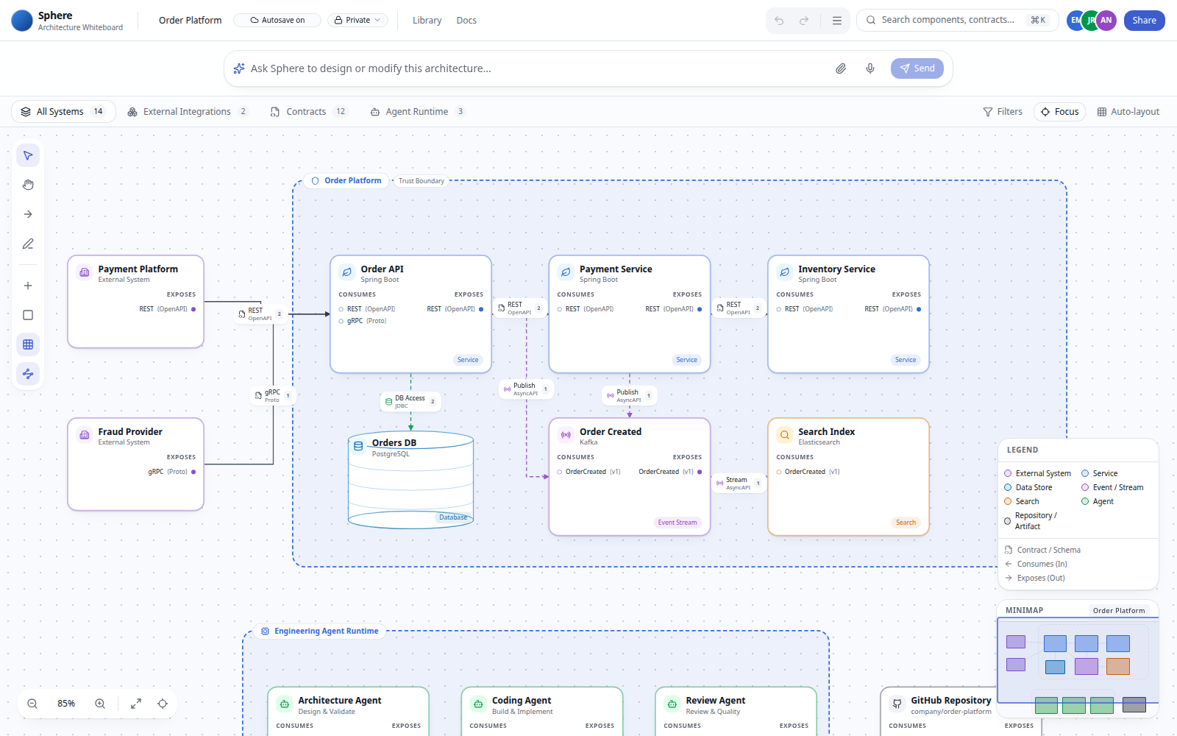Click the Auto-layout button
Image resolution: width=1177 pixels, height=736 pixels.
pos(1128,112)
